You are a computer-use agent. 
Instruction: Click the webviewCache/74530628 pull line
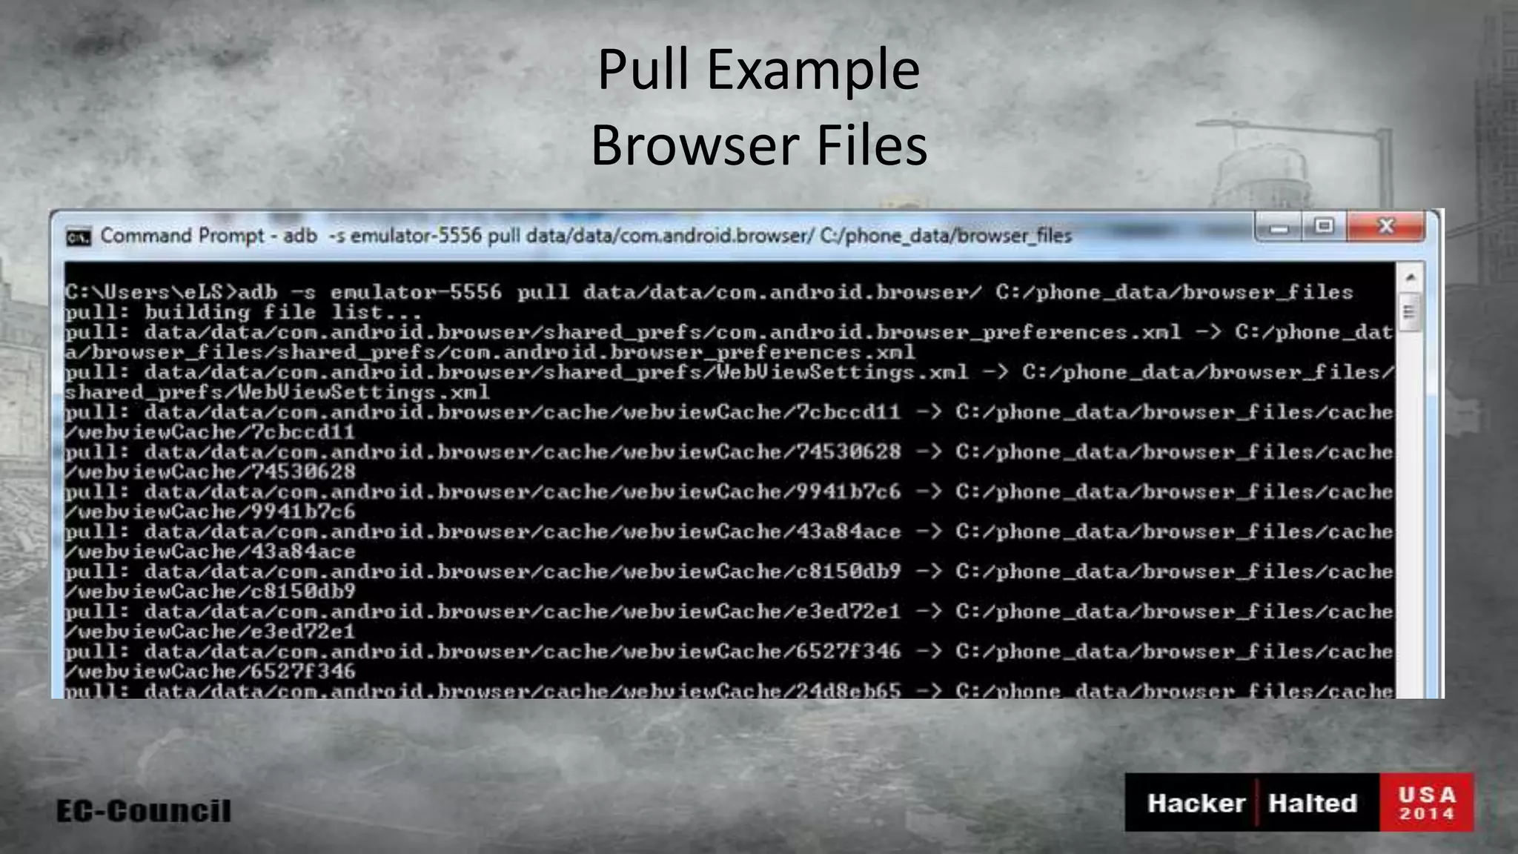(729, 462)
